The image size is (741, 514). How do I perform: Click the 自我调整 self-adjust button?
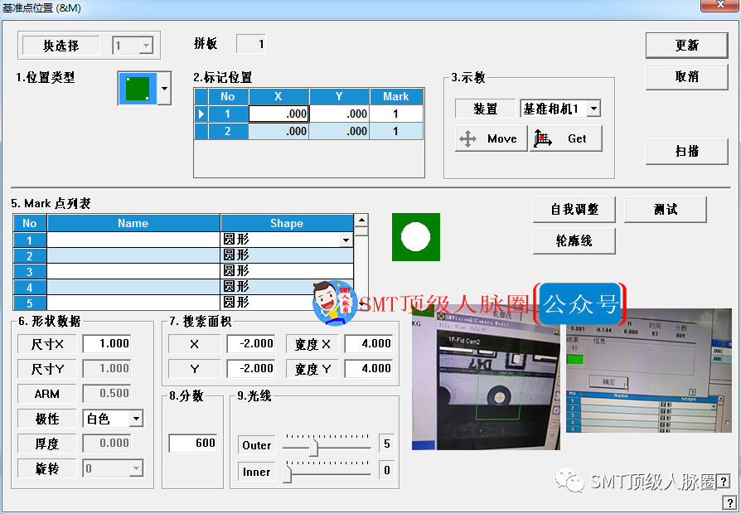[574, 210]
